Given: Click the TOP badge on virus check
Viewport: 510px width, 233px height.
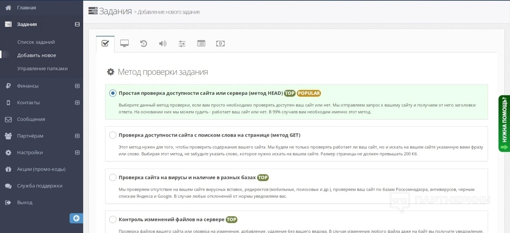Looking at the screenshot, I should (263, 177).
